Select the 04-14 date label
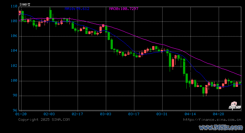This screenshot has height=133, width=245. (x=190, y=114)
